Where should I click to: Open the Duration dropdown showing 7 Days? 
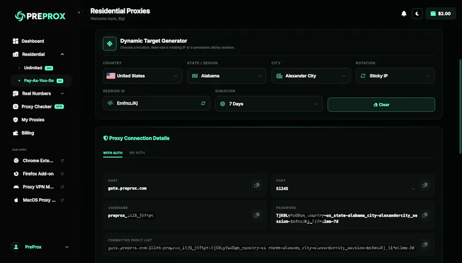[x=269, y=104]
